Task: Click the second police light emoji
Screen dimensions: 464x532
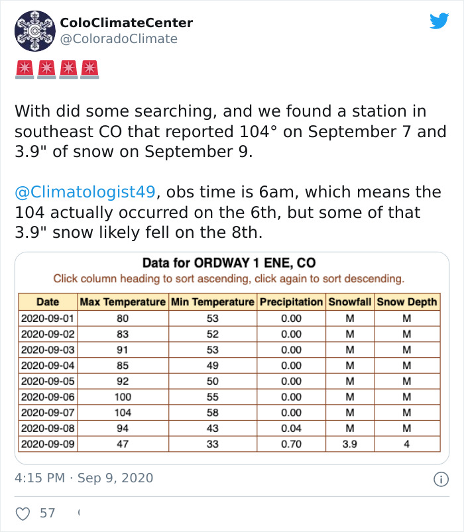Action: 48,68
